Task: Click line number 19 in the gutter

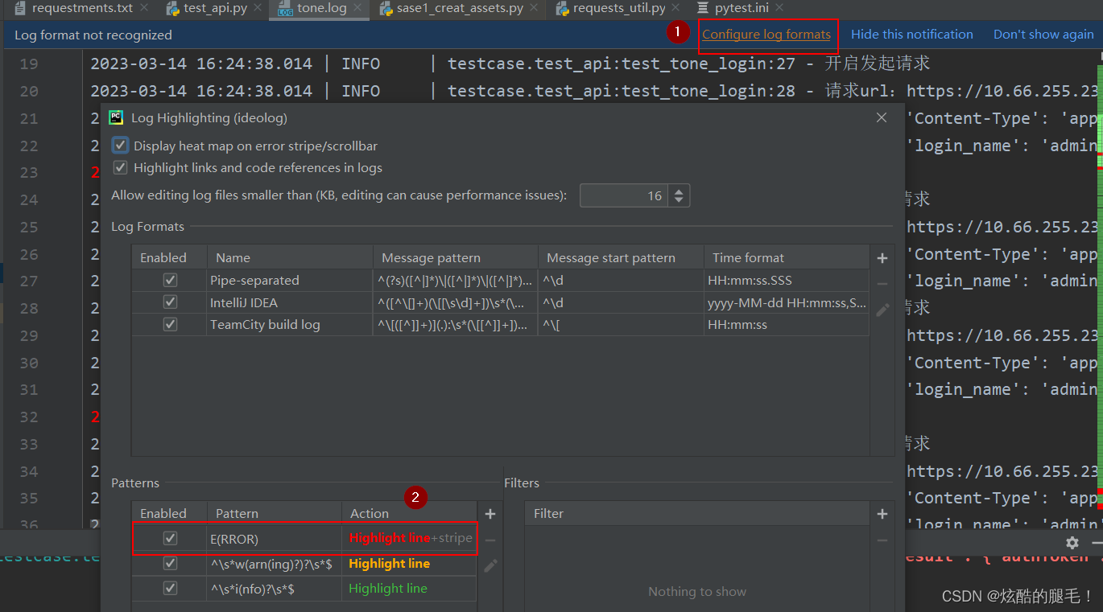Action: coord(28,64)
